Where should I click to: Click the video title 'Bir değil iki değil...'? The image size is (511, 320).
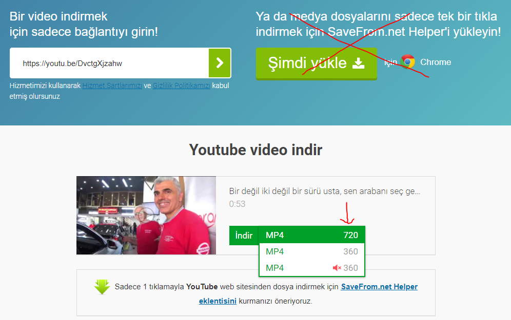point(325,191)
